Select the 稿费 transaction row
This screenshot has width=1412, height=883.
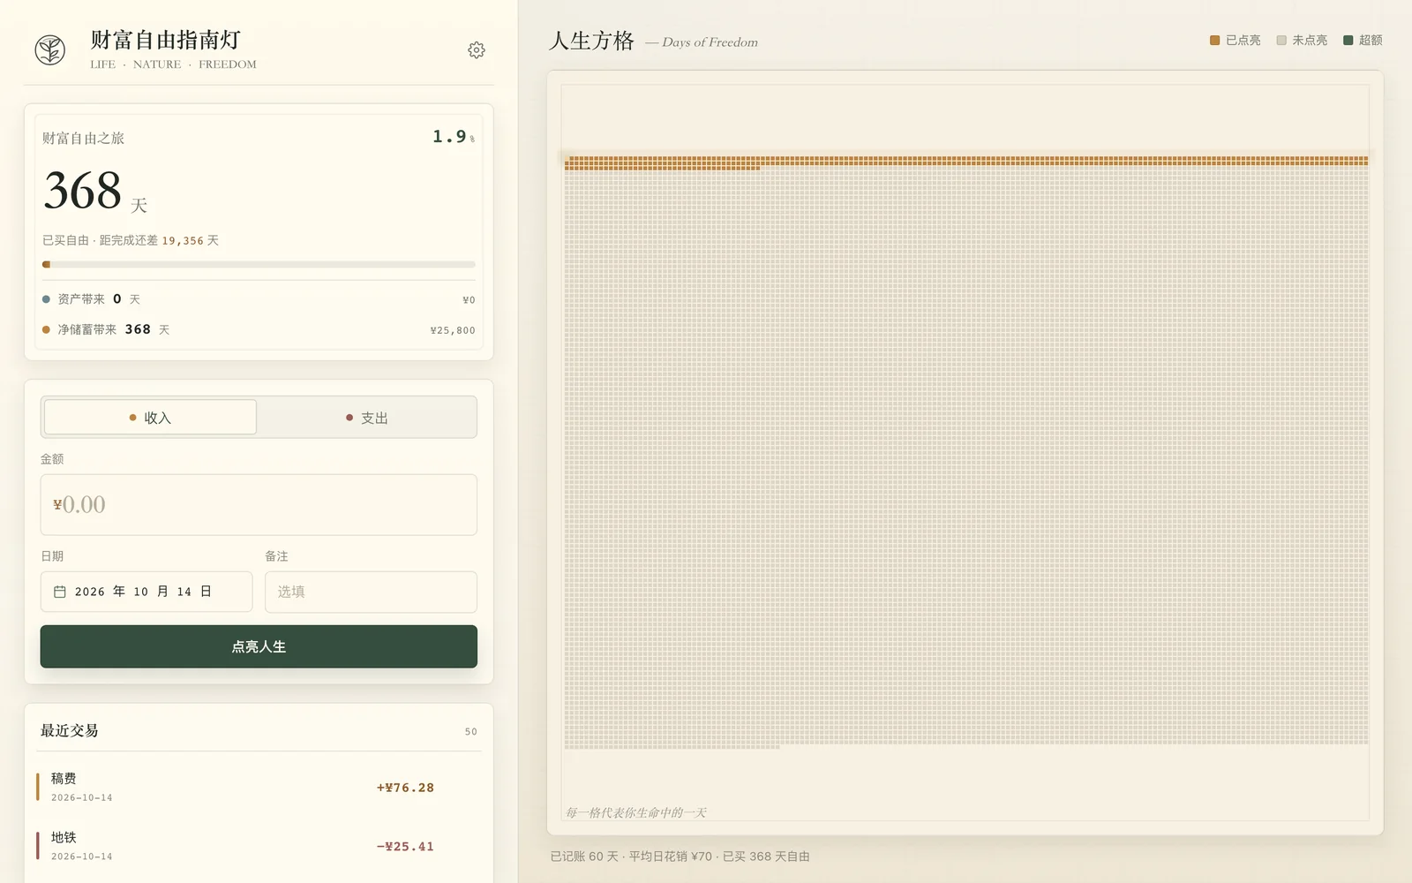(x=259, y=787)
